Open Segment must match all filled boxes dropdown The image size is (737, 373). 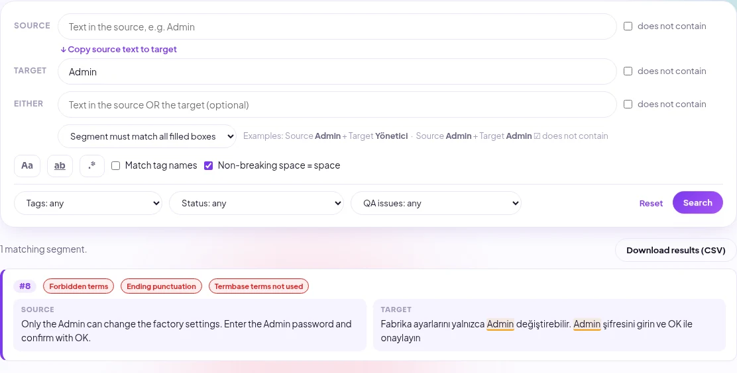tap(147, 136)
